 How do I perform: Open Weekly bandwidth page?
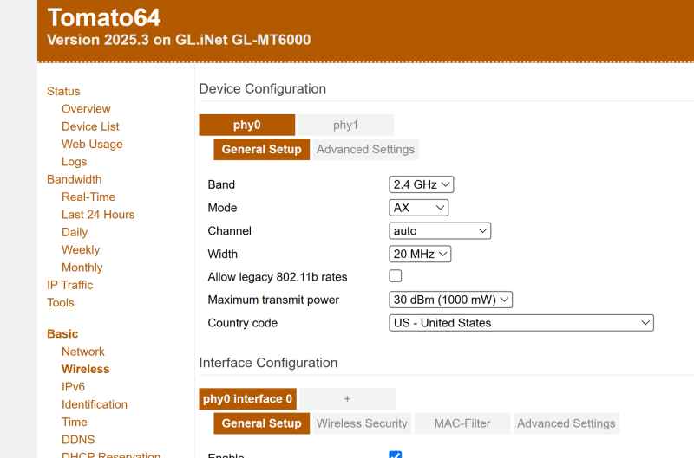(81, 250)
